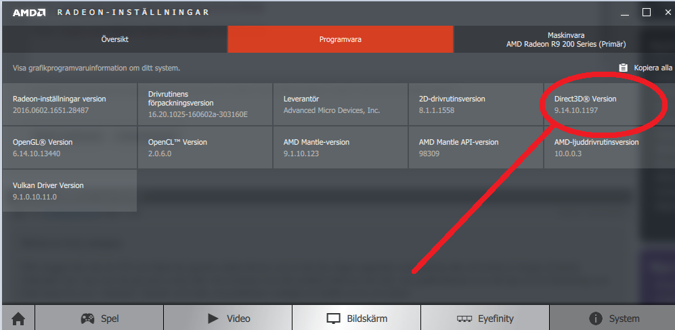The width and height of the screenshot is (675, 330).
Task: Click the AMD Mantle API-version tile
Action: [x=476, y=147]
